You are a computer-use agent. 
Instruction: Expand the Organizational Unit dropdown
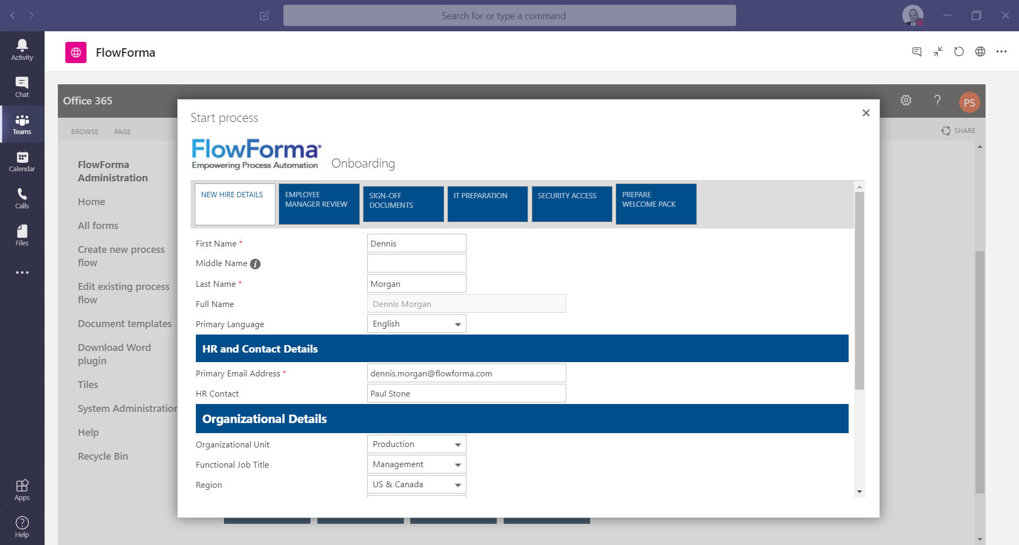click(x=457, y=444)
